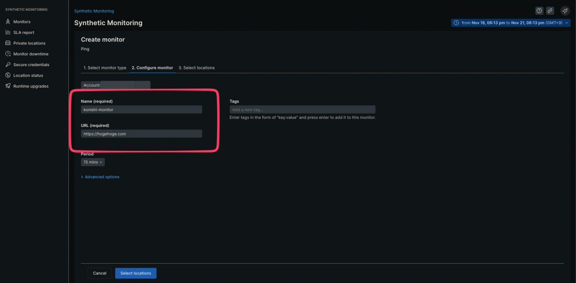Click the Runtime upgrades rocket icon
The image size is (576, 283).
[8, 86]
